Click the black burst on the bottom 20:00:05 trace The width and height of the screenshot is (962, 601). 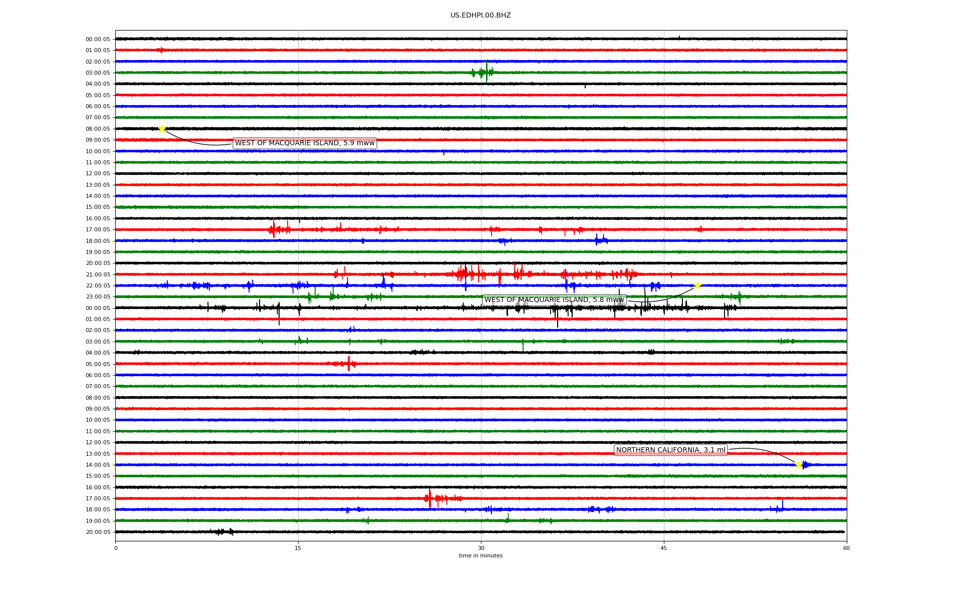[x=223, y=532]
